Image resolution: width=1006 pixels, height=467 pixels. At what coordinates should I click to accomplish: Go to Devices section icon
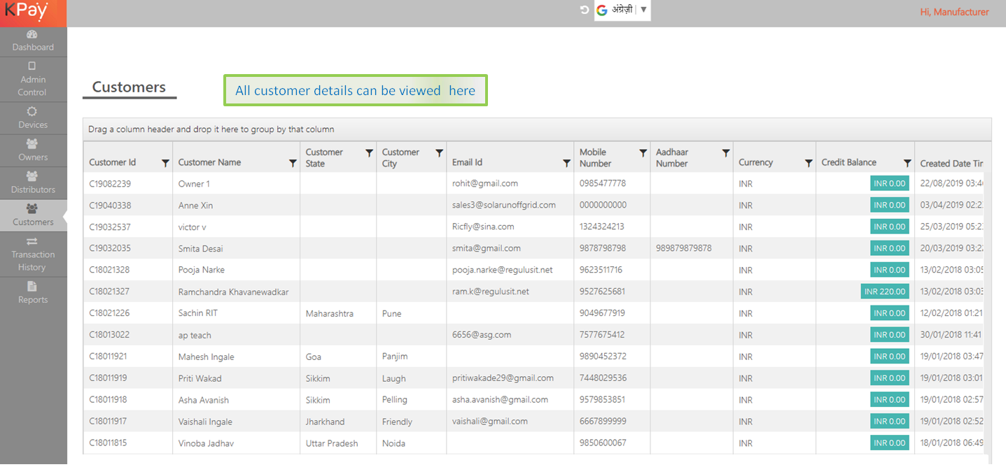(32, 112)
